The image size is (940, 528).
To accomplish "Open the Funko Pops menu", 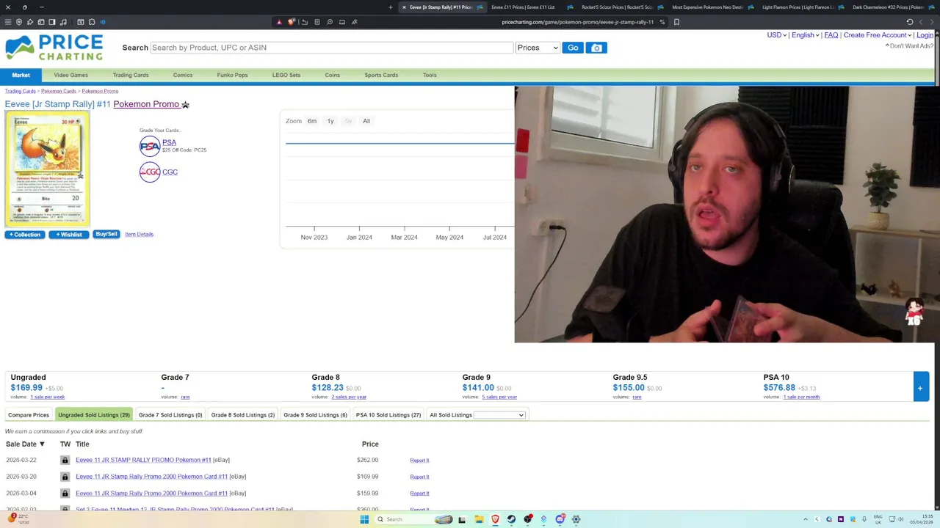I will tap(232, 75).
